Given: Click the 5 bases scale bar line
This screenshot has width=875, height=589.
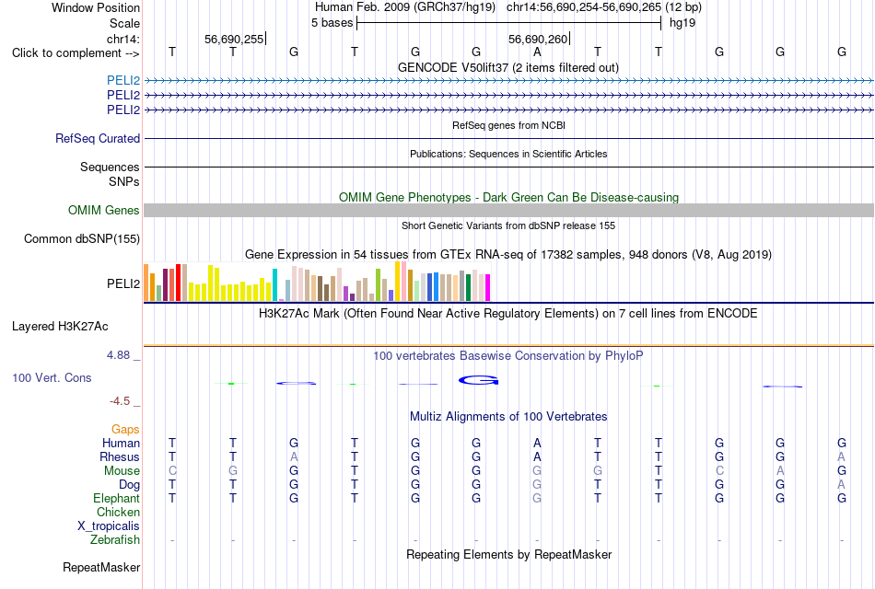Looking at the screenshot, I should coord(509,23).
